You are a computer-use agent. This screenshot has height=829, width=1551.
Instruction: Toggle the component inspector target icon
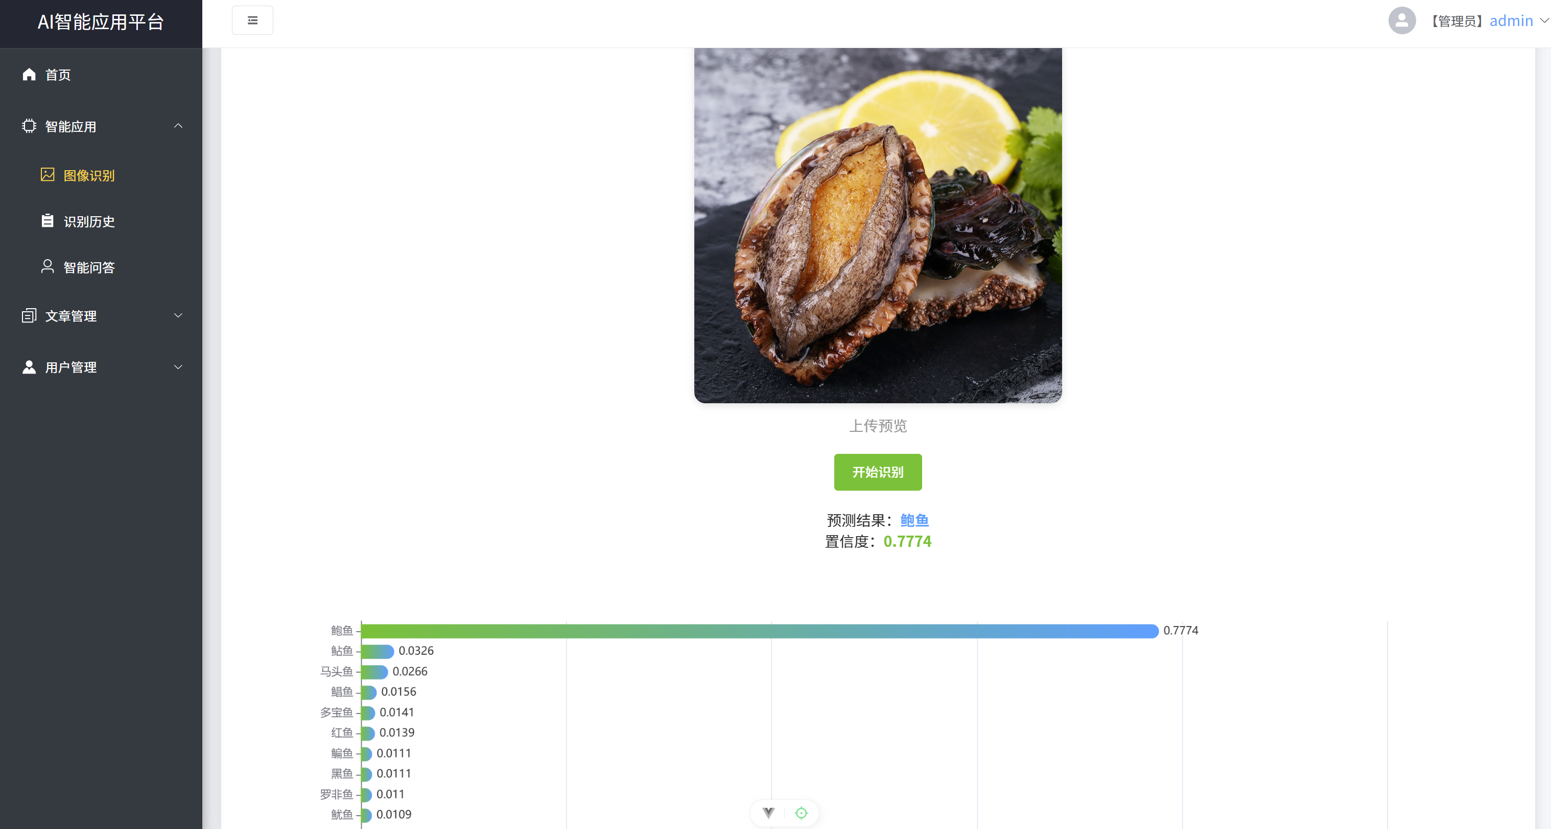coord(801,813)
